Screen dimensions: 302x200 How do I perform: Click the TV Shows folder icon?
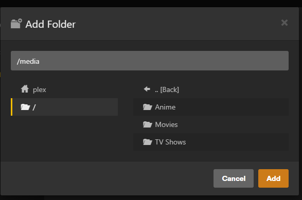tap(148, 142)
